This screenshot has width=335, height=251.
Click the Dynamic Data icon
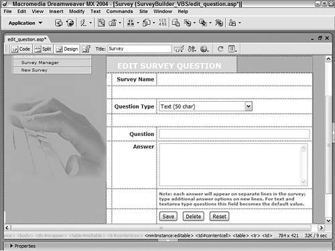(83, 23)
